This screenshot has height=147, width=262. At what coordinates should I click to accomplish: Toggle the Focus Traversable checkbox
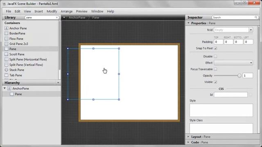[215, 69]
